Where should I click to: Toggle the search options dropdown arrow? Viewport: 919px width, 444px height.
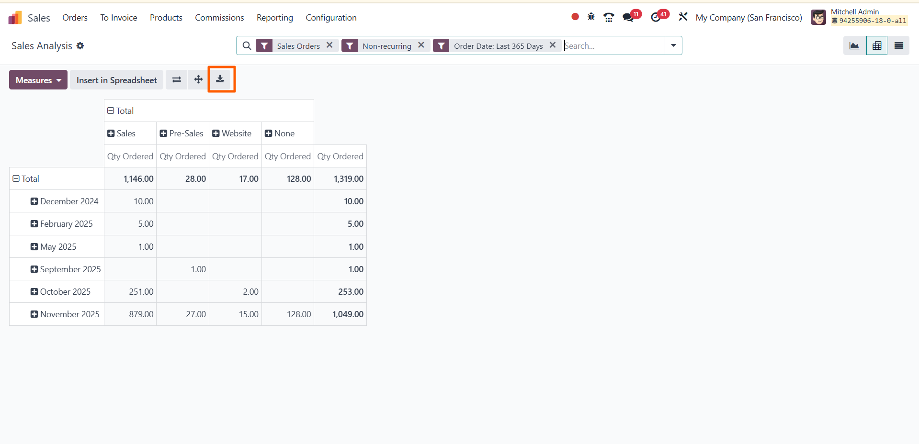click(x=673, y=46)
